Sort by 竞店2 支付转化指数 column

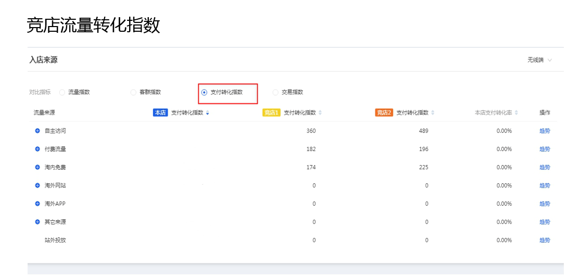(x=433, y=112)
